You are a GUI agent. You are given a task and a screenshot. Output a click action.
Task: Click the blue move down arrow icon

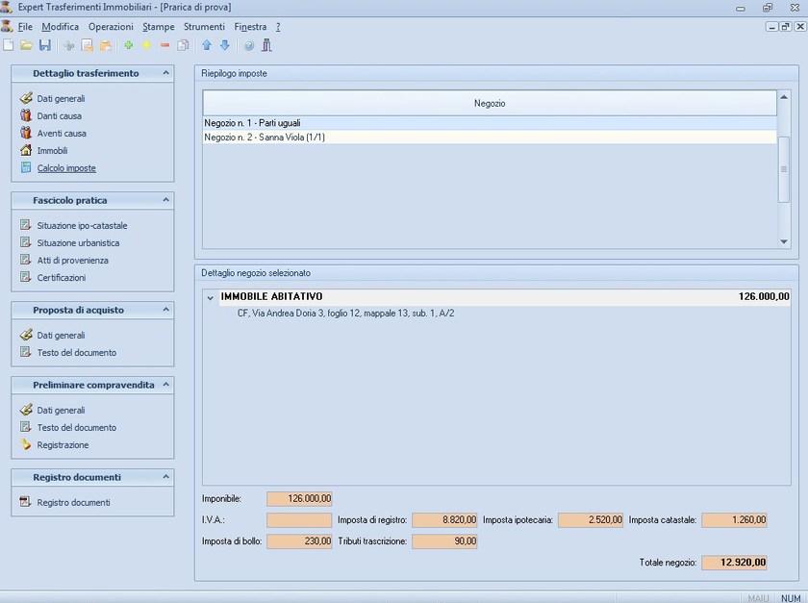(225, 45)
